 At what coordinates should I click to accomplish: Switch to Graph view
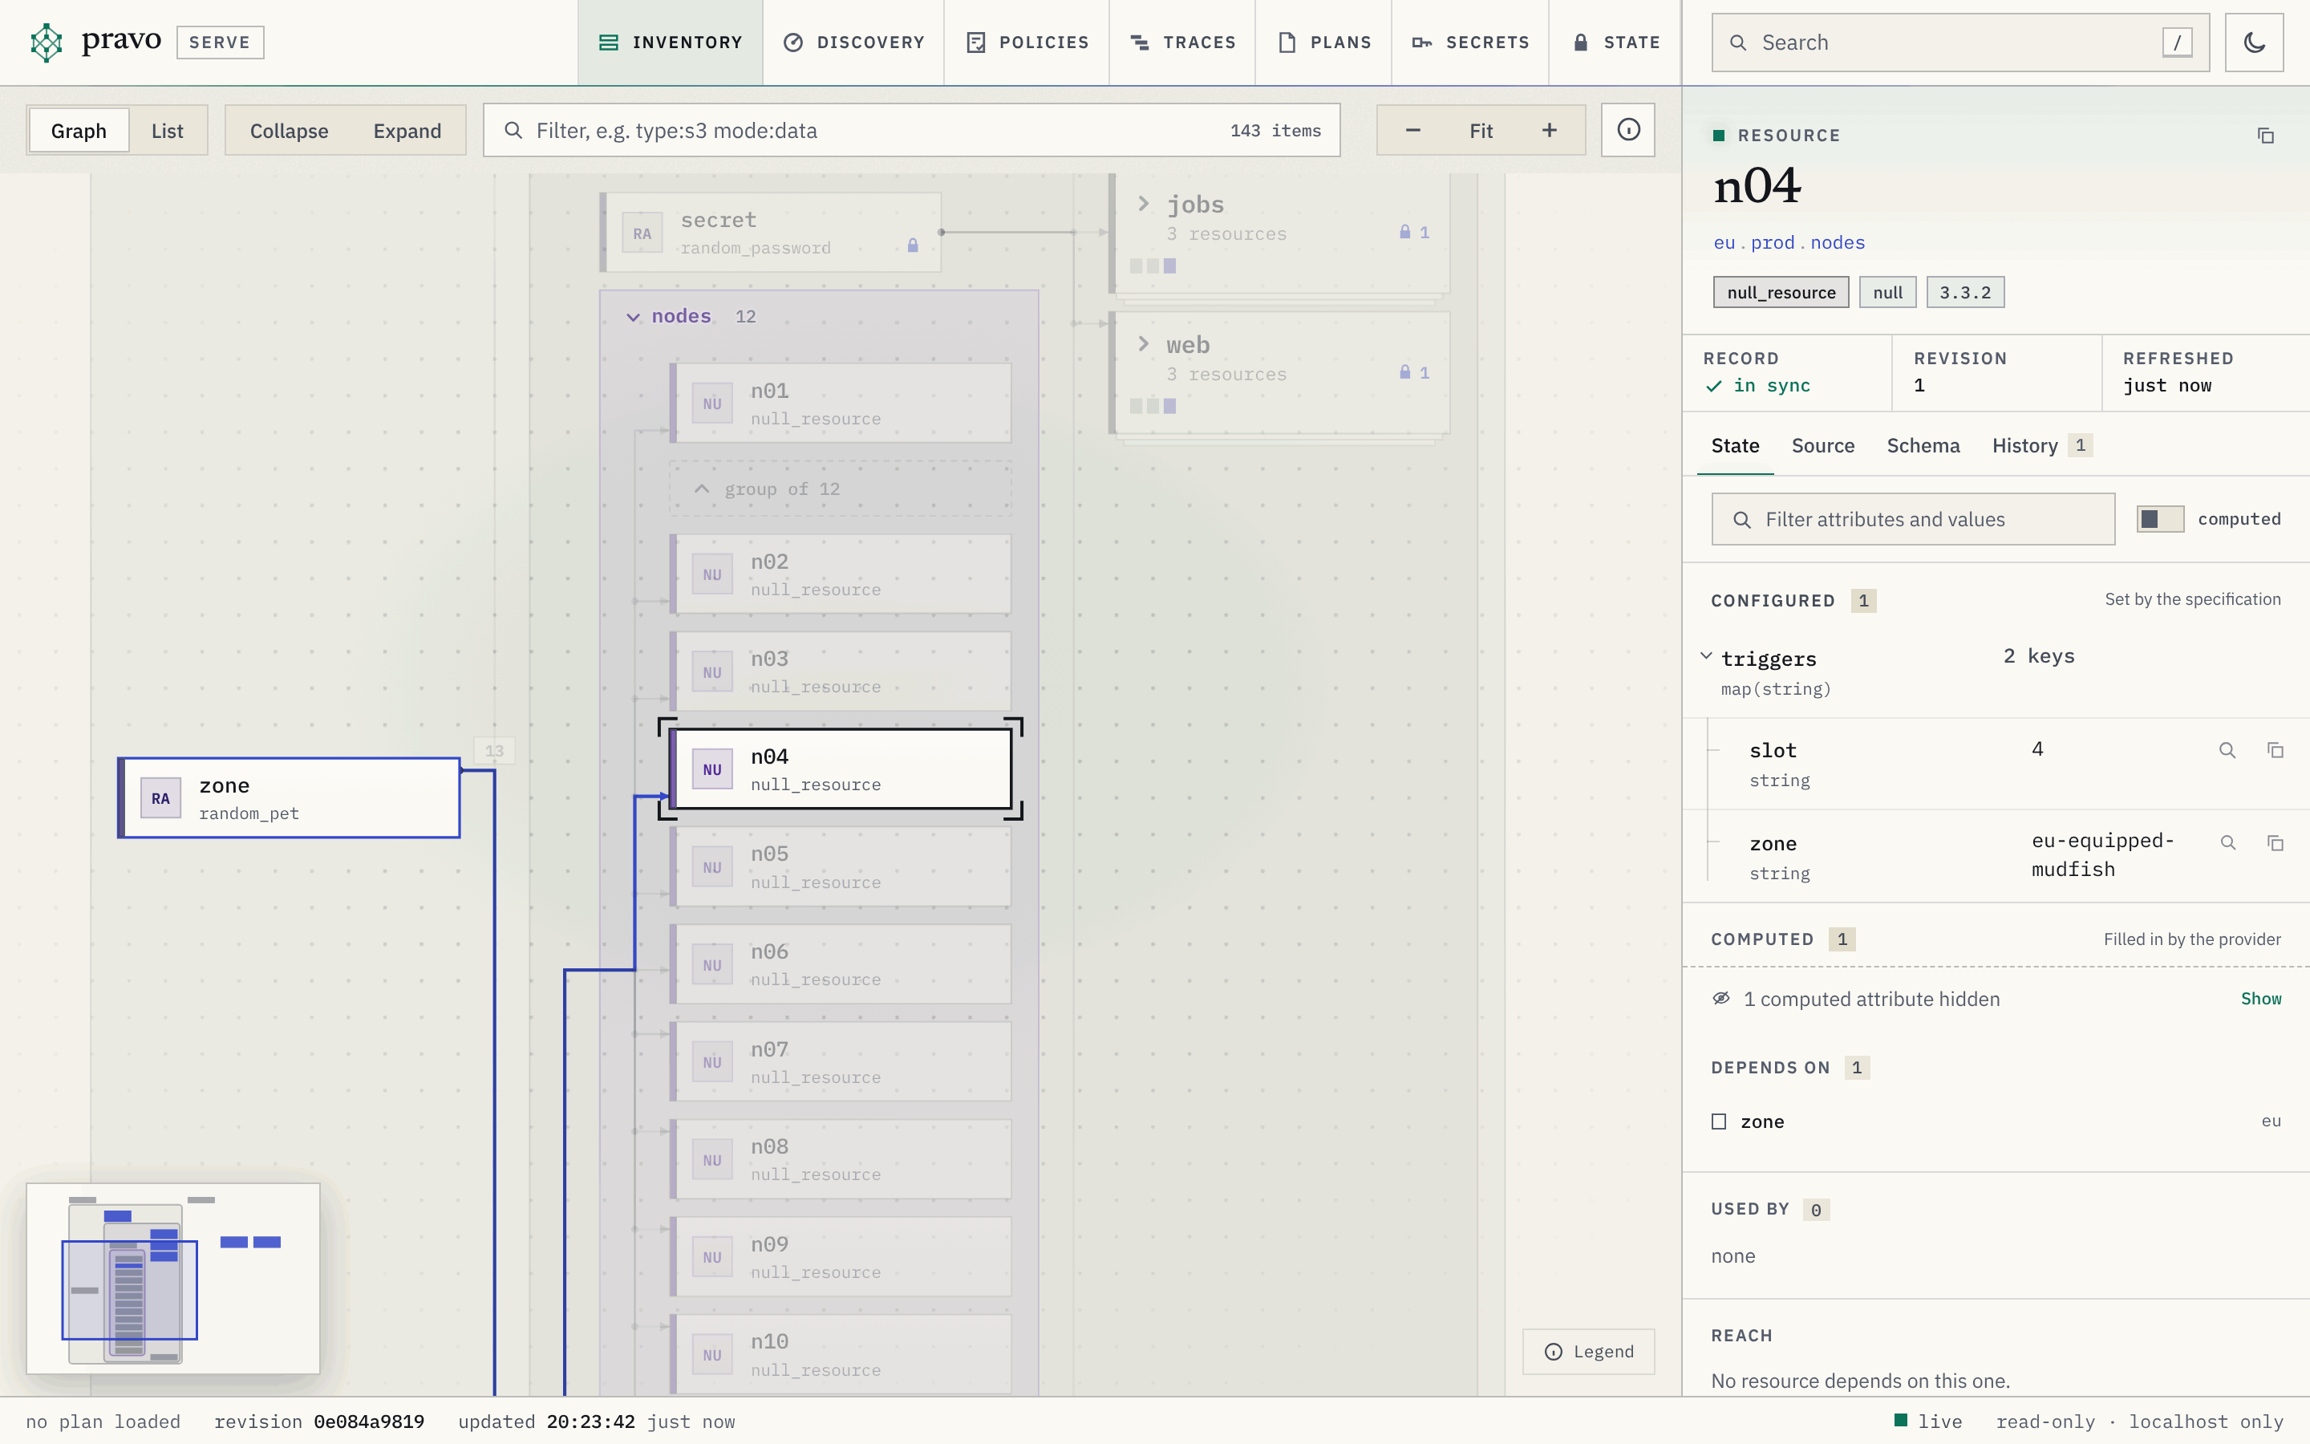[79, 131]
